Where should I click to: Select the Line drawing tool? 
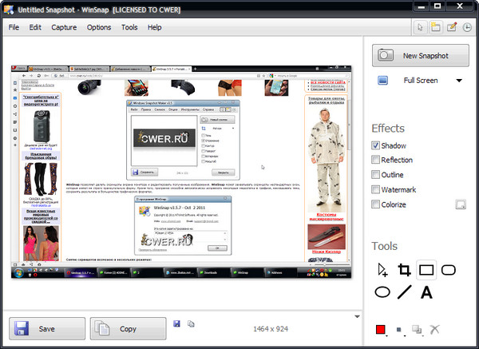[x=404, y=292]
